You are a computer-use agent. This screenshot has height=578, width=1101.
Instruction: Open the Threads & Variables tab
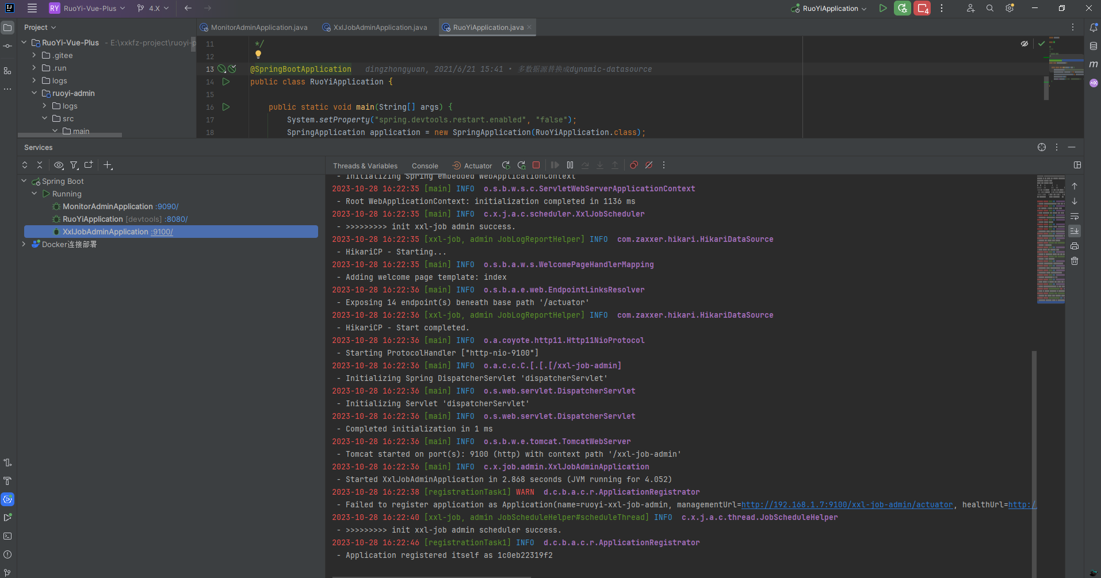tap(365, 165)
